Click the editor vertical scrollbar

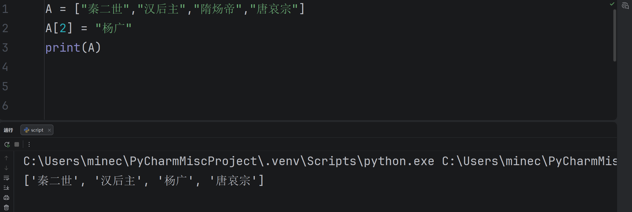(615, 35)
